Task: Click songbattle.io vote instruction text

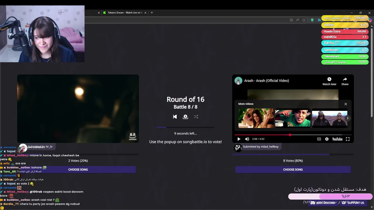Action: 185,142
